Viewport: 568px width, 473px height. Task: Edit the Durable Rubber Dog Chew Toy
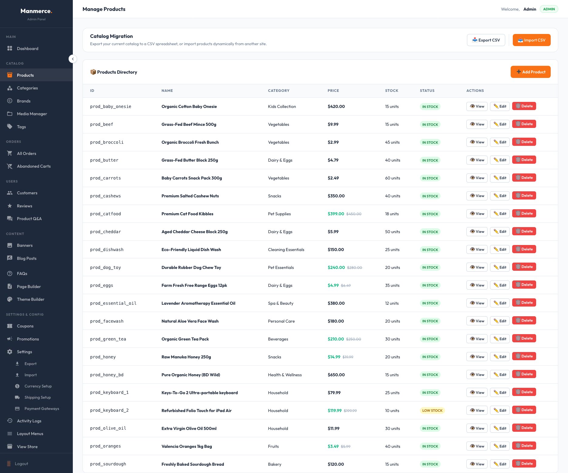click(x=500, y=267)
